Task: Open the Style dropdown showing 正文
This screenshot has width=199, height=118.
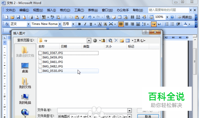Action: click(x=28, y=24)
